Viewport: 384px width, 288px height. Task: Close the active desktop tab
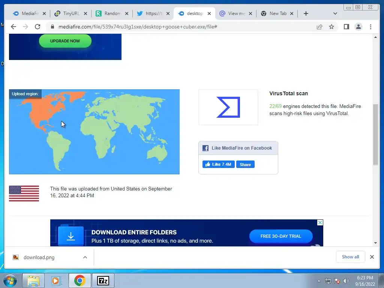pos(209,13)
